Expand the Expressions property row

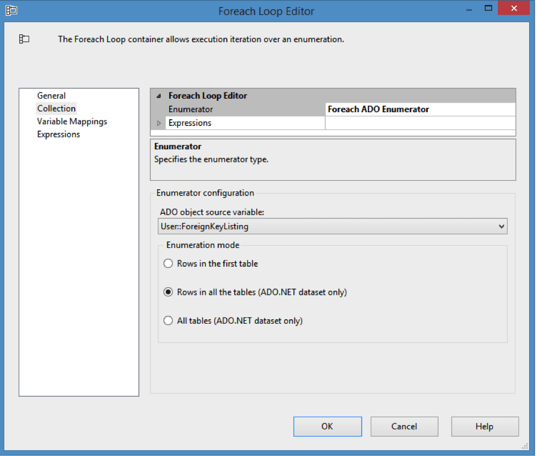point(158,123)
